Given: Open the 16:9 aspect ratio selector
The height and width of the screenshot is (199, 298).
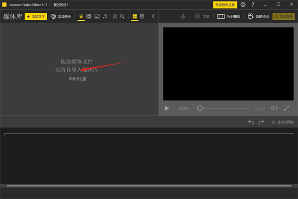Looking at the screenshot, I should (229, 16).
